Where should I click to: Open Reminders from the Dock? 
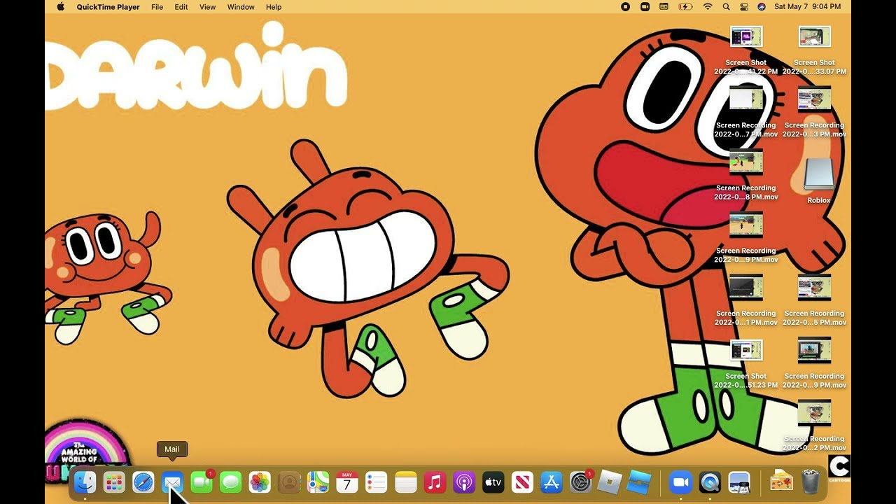(x=377, y=482)
